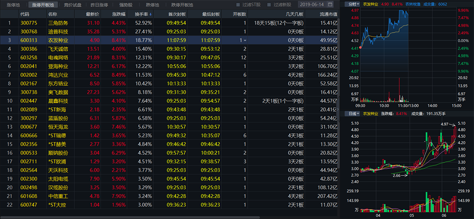The width and height of the screenshot is (474, 219).
Task: Sort by the 首次封板 column header
Action: click(x=177, y=14)
